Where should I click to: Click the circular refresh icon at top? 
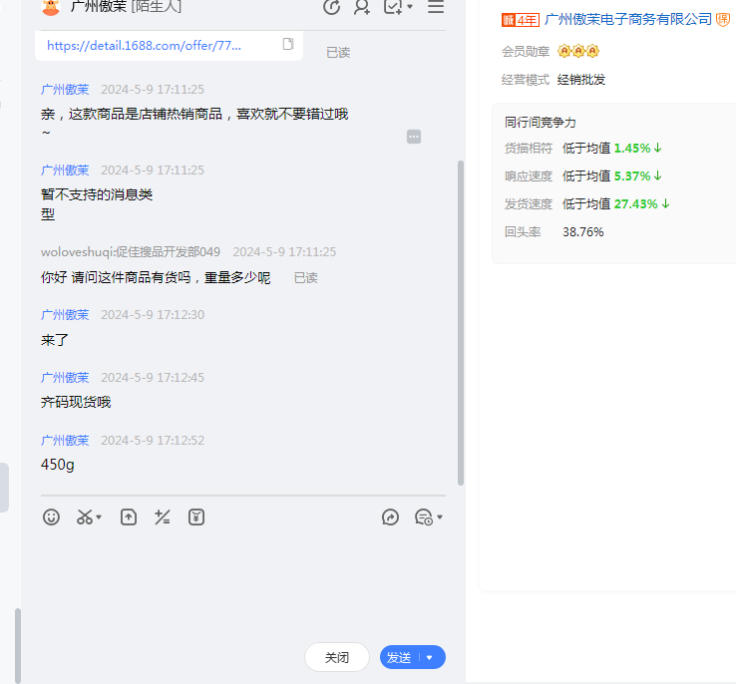pyautogui.click(x=332, y=7)
